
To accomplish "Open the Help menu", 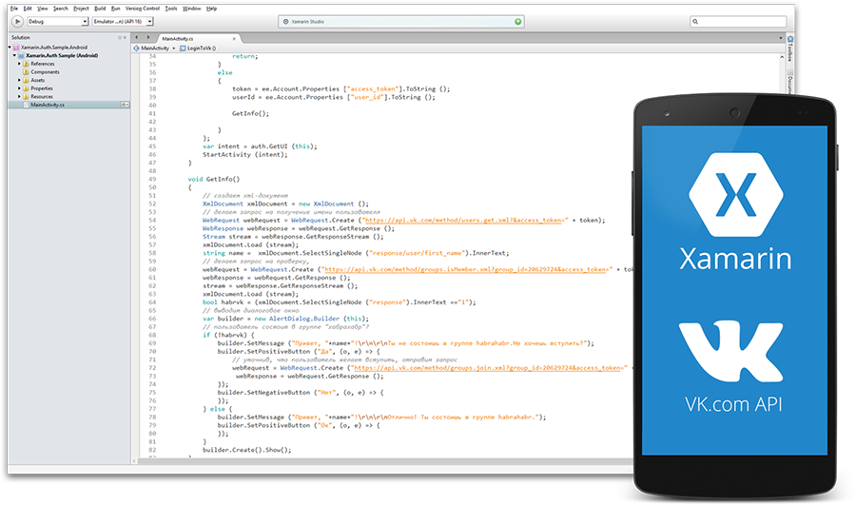I will pyautogui.click(x=211, y=9).
